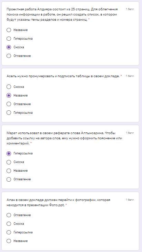
Task: Click the "1 балл" label of Марат question
Action: point(130,133)
